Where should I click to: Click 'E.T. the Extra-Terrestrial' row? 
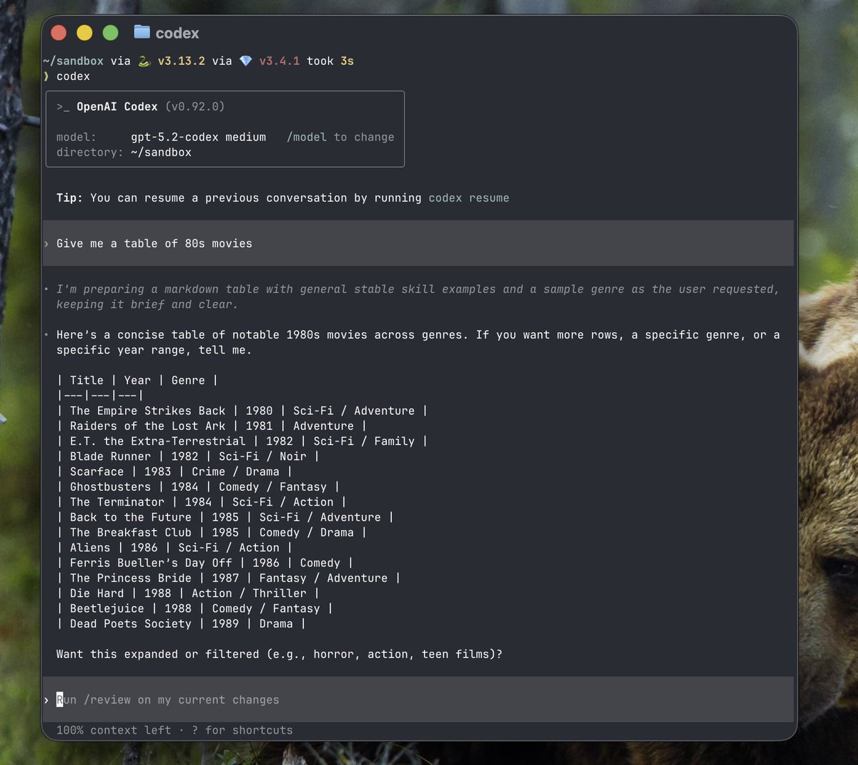click(242, 441)
